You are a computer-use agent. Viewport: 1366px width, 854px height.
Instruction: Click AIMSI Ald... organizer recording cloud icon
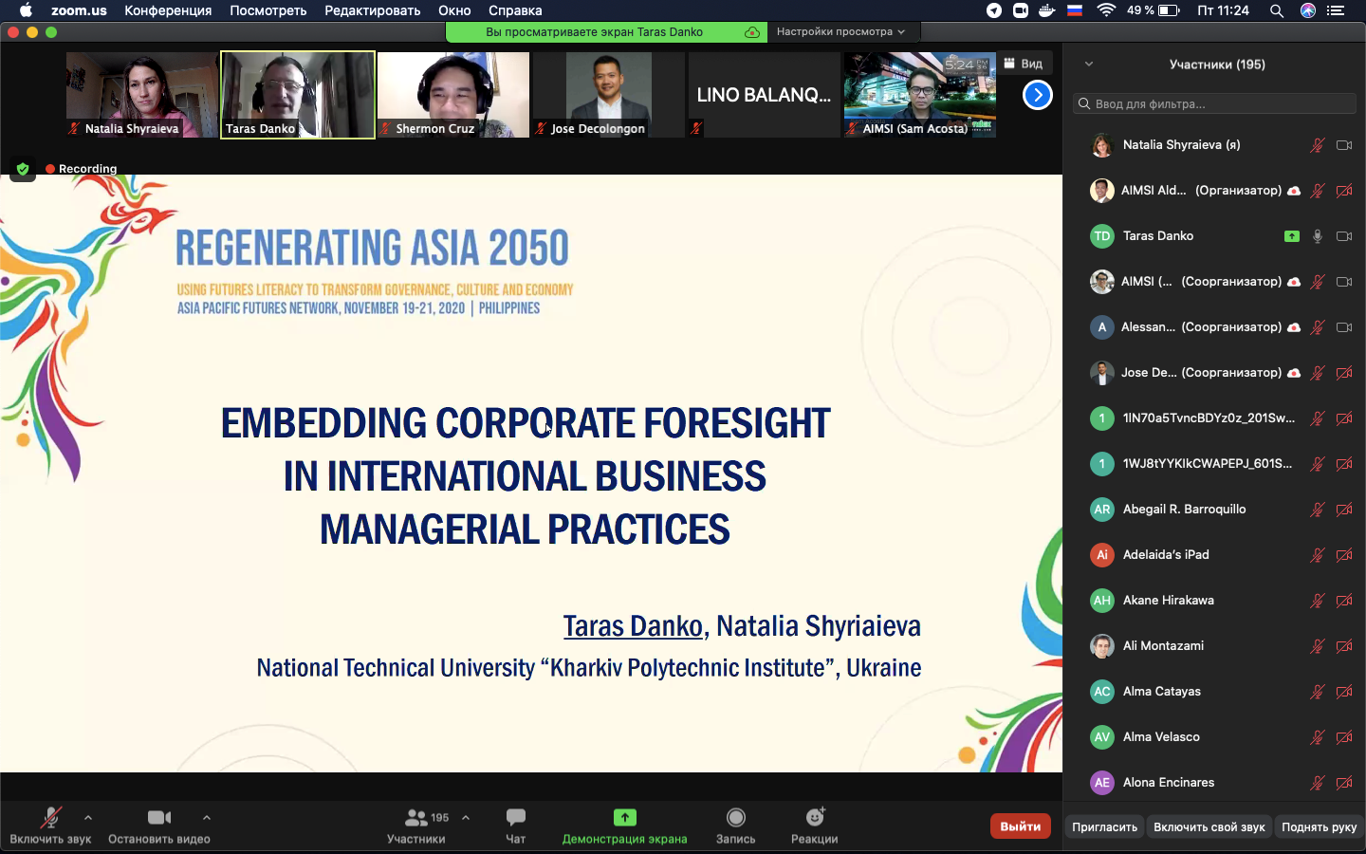point(1294,191)
